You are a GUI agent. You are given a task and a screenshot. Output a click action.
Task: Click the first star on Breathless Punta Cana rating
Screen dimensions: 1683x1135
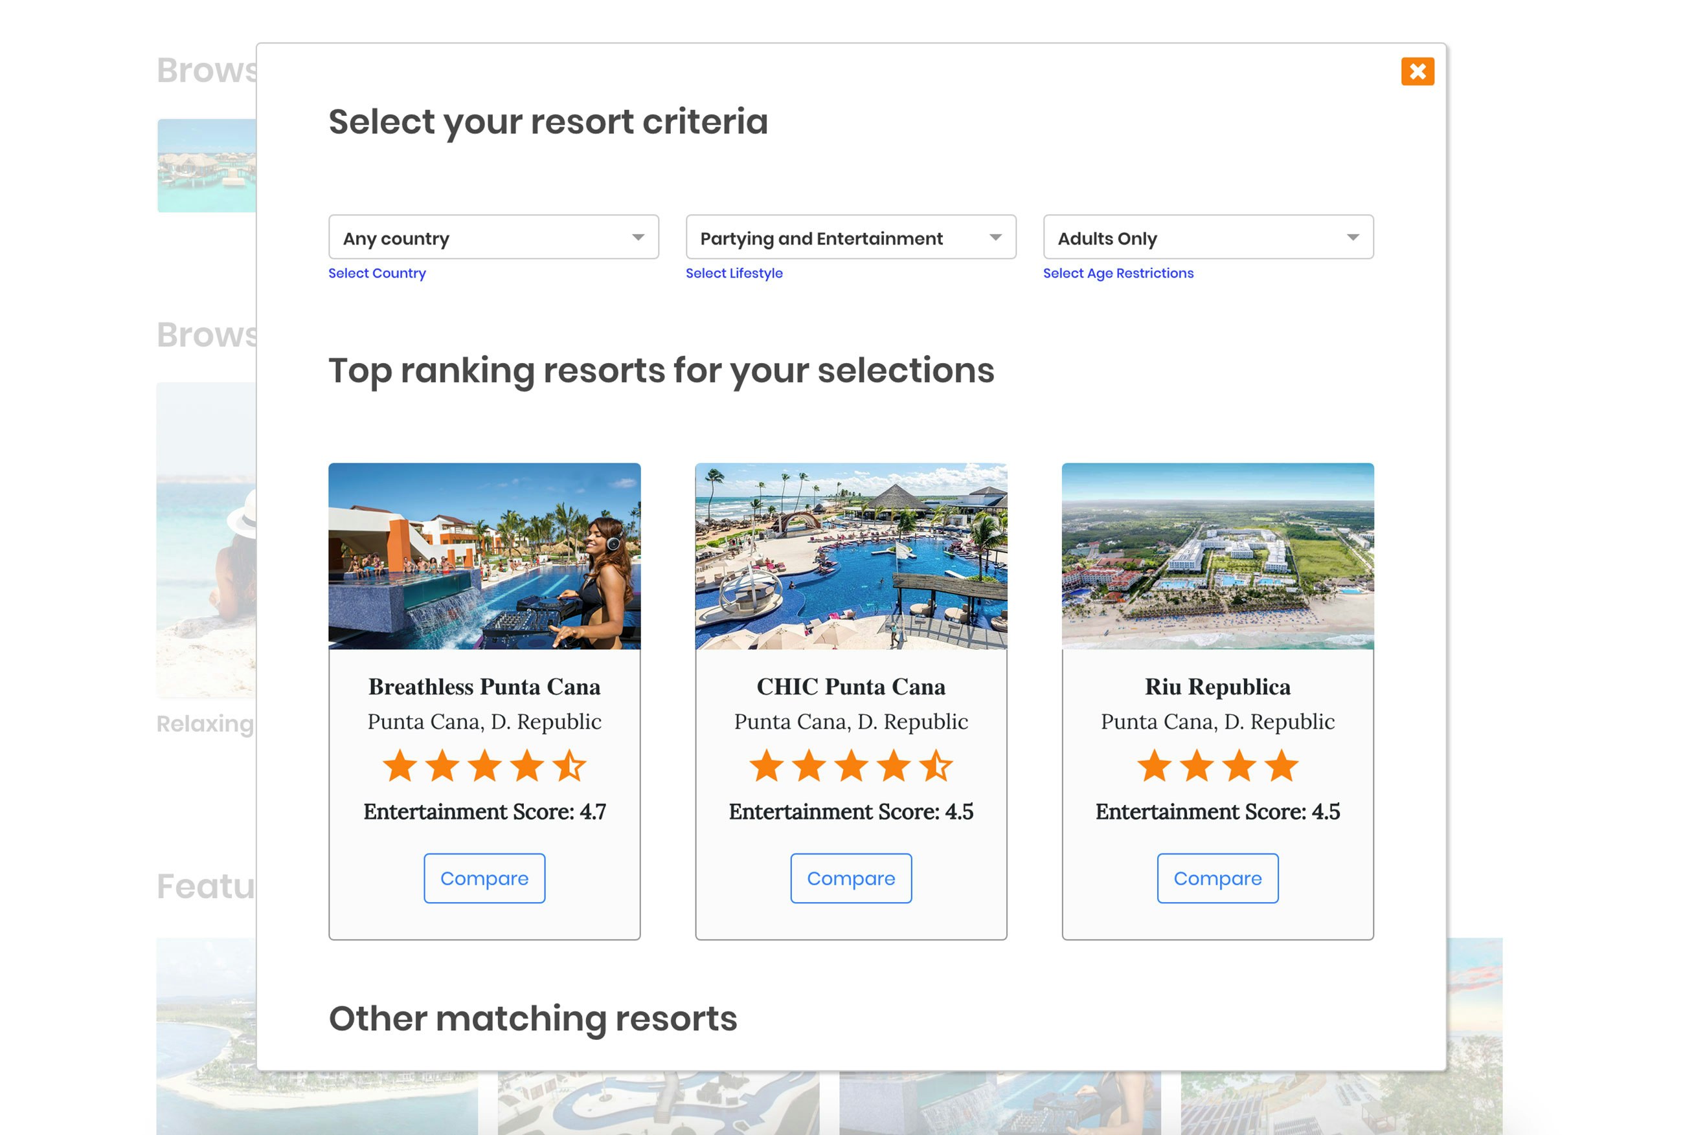[399, 767]
